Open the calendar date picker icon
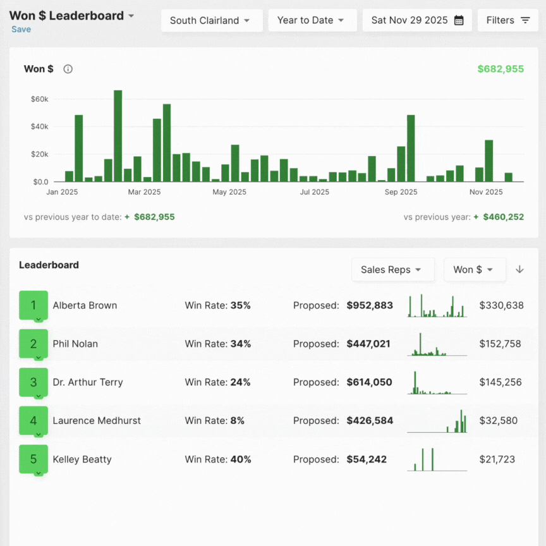 point(459,20)
